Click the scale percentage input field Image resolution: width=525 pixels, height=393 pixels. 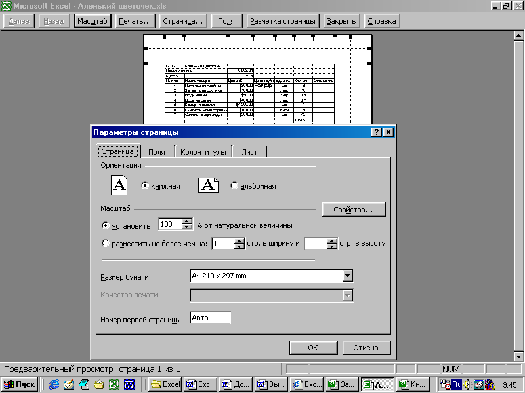[x=171, y=224]
